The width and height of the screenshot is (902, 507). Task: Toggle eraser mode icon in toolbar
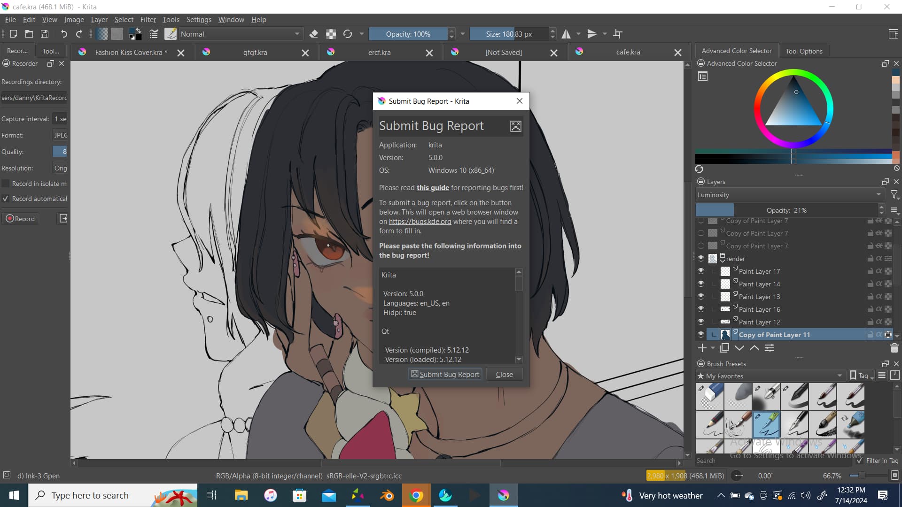(x=314, y=34)
